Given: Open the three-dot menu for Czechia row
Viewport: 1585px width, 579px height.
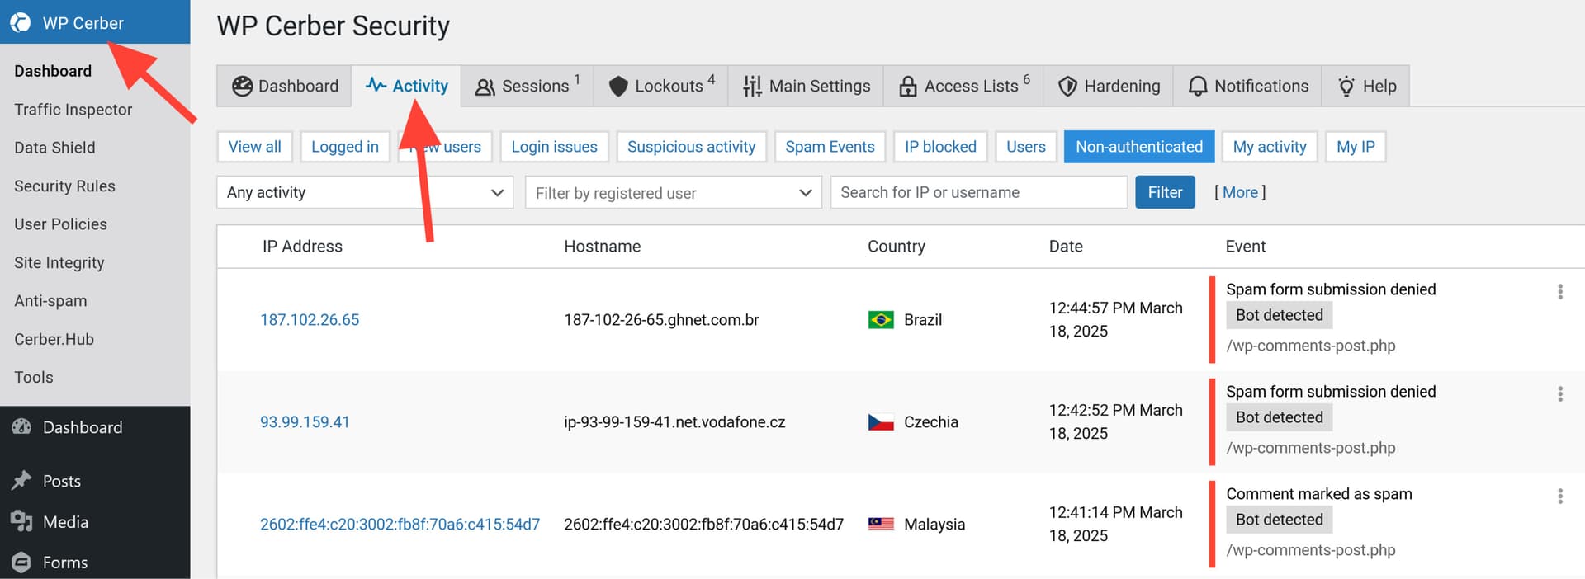Looking at the screenshot, I should pyautogui.click(x=1559, y=393).
